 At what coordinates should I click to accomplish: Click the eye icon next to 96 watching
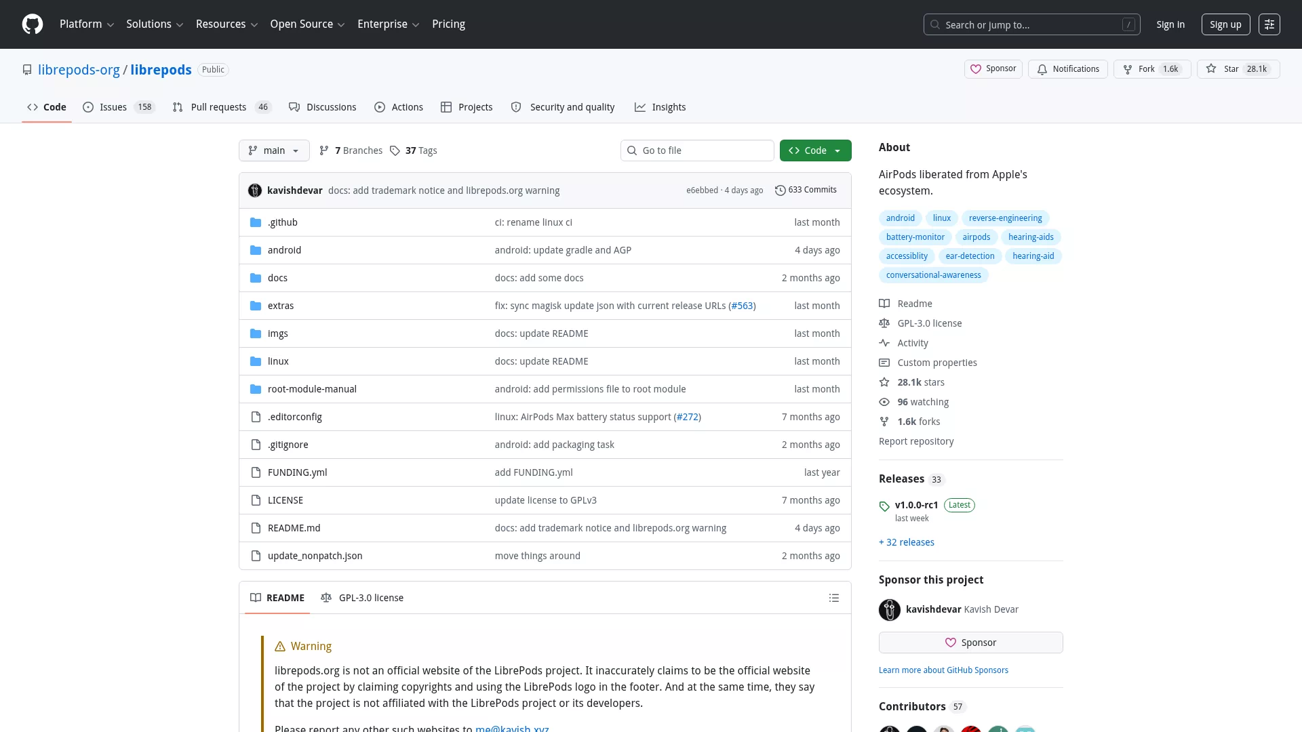pyautogui.click(x=884, y=402)
